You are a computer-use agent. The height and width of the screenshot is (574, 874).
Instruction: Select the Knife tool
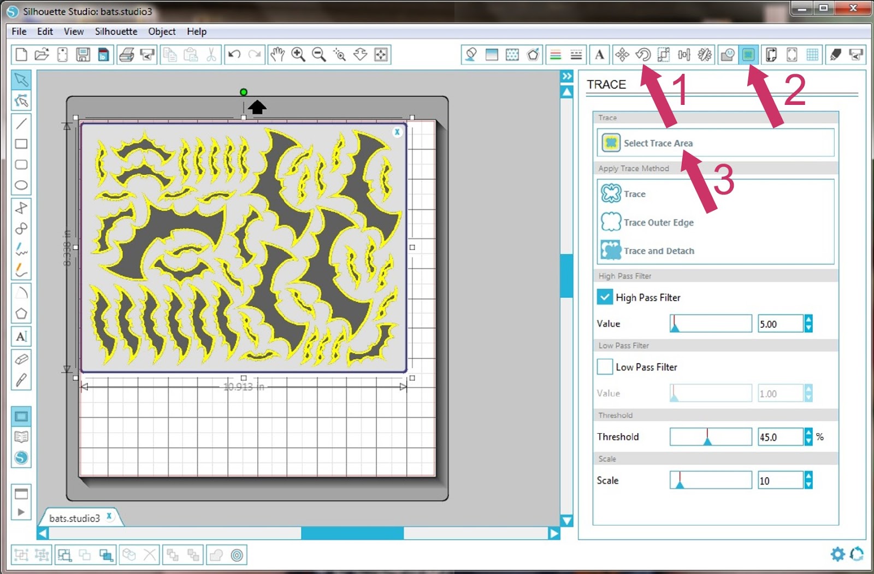coord(21,380)
